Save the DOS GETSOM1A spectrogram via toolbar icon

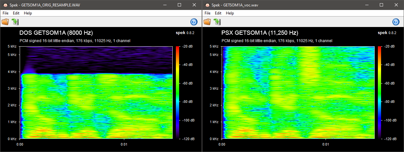[x=15, y=22]
